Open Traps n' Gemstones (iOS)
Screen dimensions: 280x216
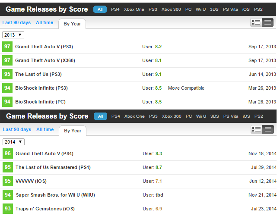(x=45, y=209)
